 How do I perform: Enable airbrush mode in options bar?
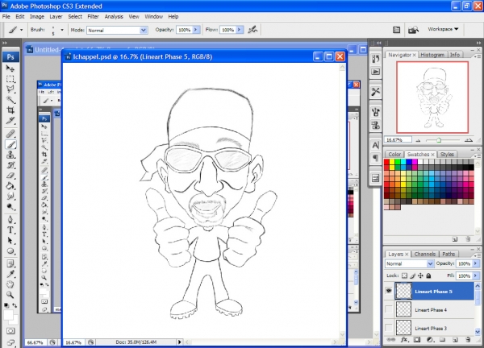(x=252, y=30)
